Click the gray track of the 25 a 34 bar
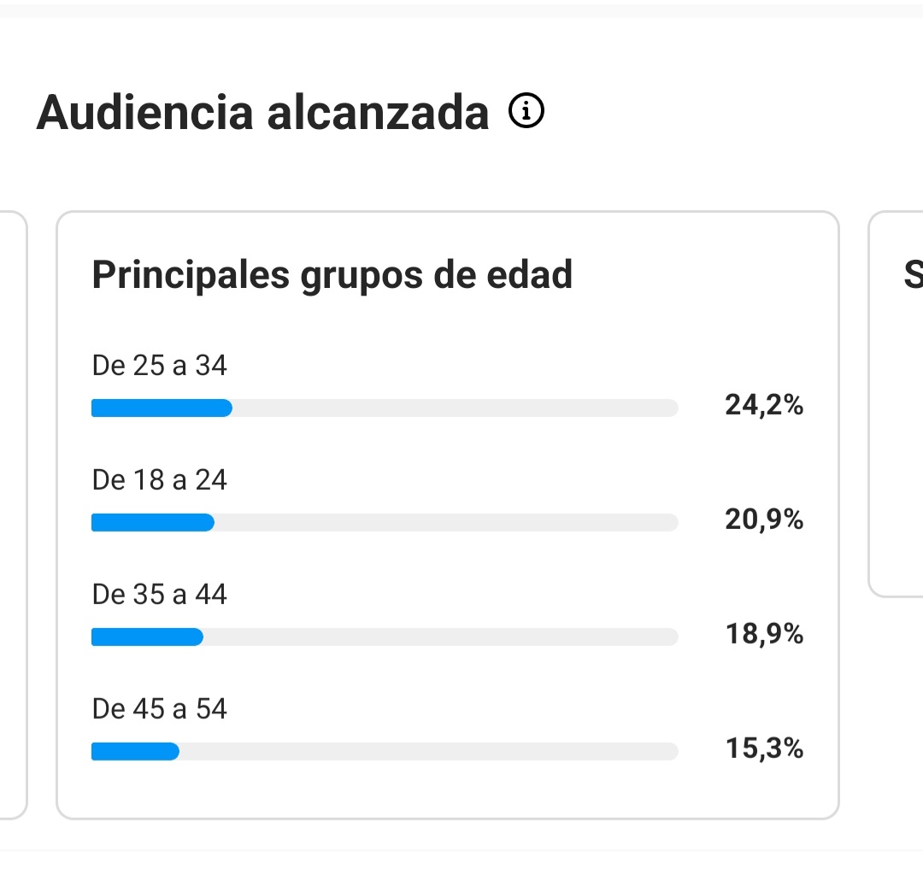 pos(455,408)
